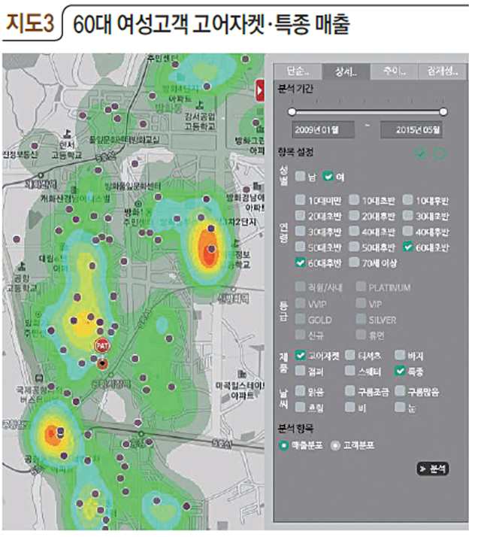Tick the GOLD grade checkbox

(x=300, y=319)
